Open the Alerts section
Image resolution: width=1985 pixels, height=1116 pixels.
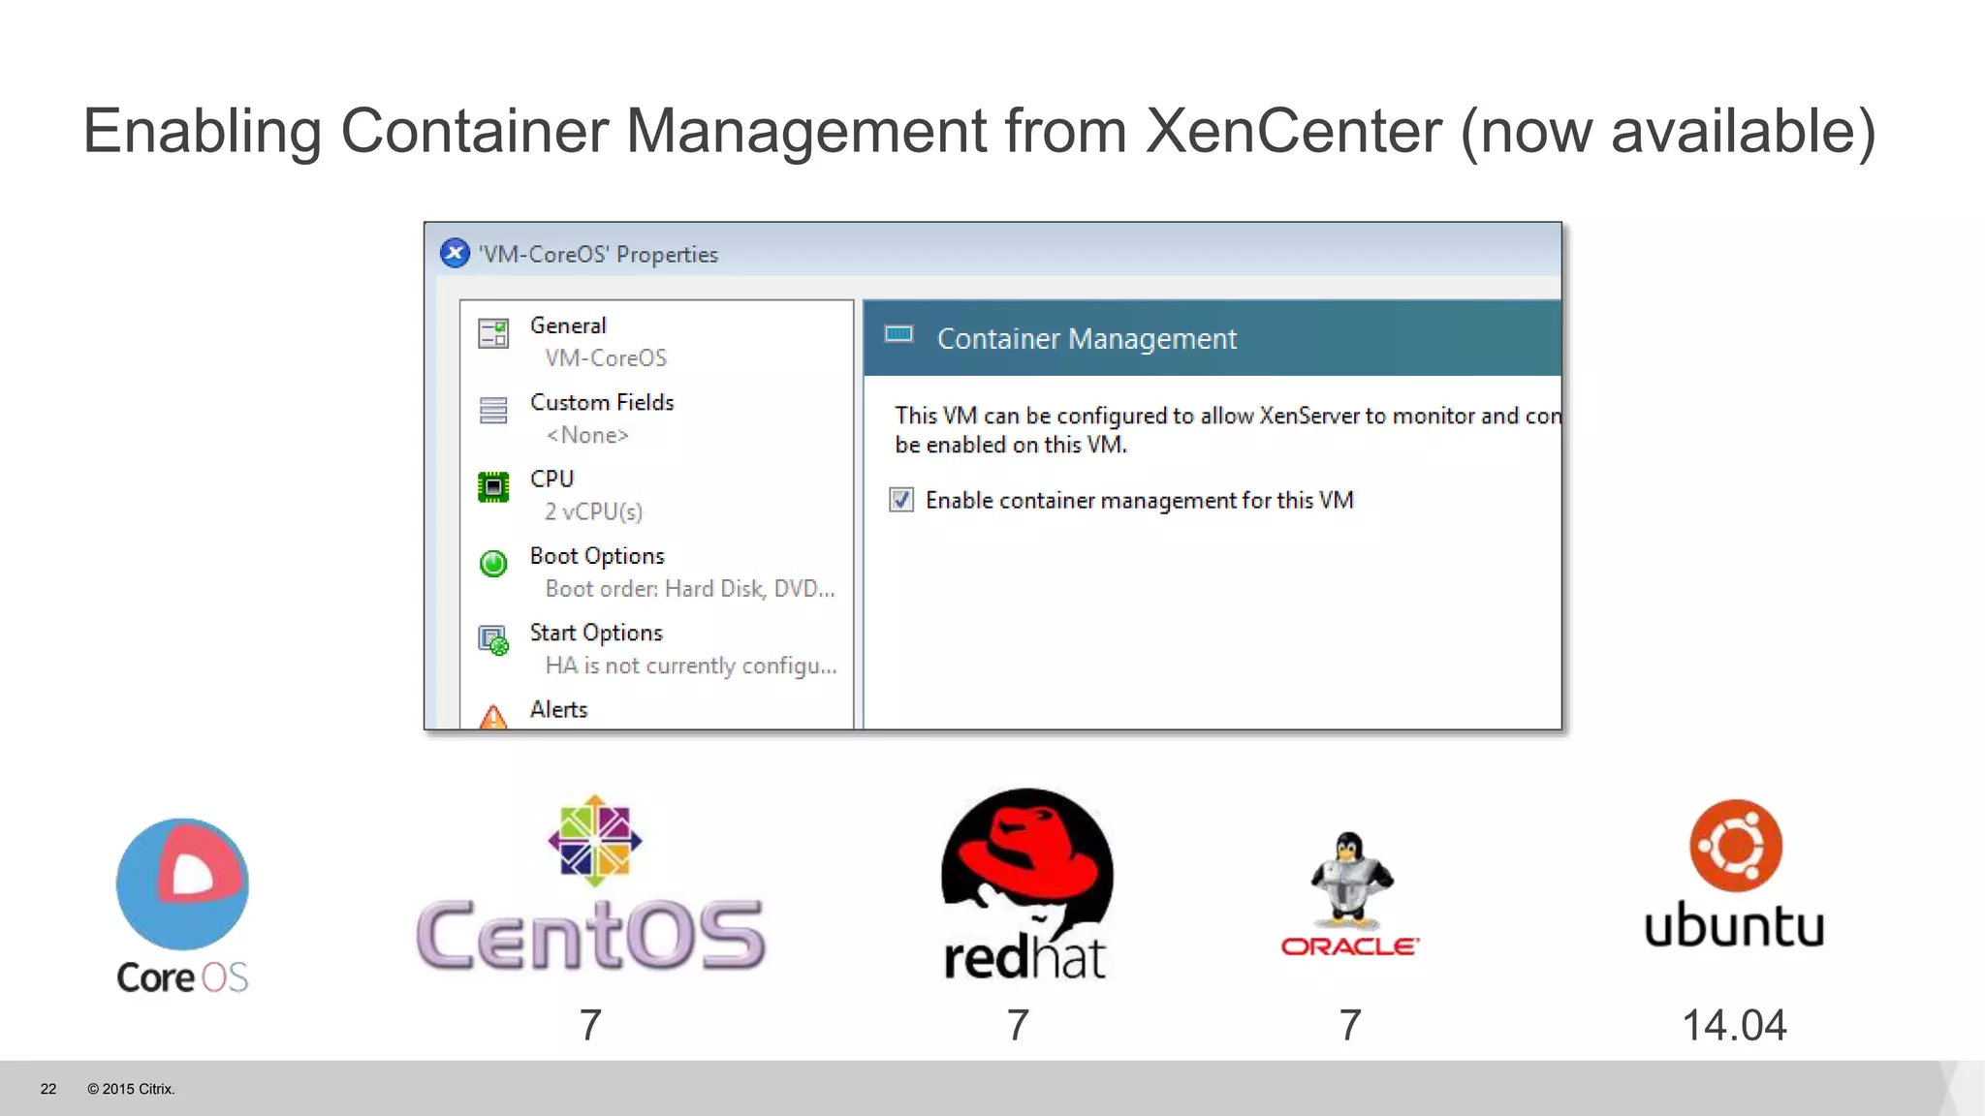point(657,711)
